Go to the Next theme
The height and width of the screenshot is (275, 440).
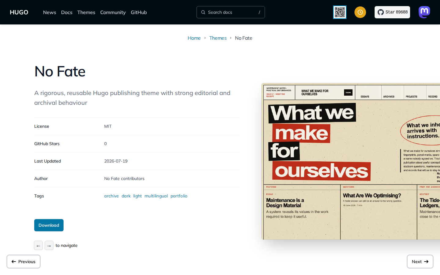tap(420, 262)
